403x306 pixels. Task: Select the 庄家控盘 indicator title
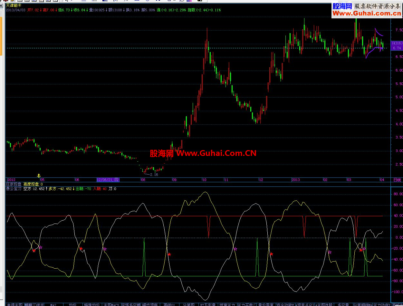14,184
